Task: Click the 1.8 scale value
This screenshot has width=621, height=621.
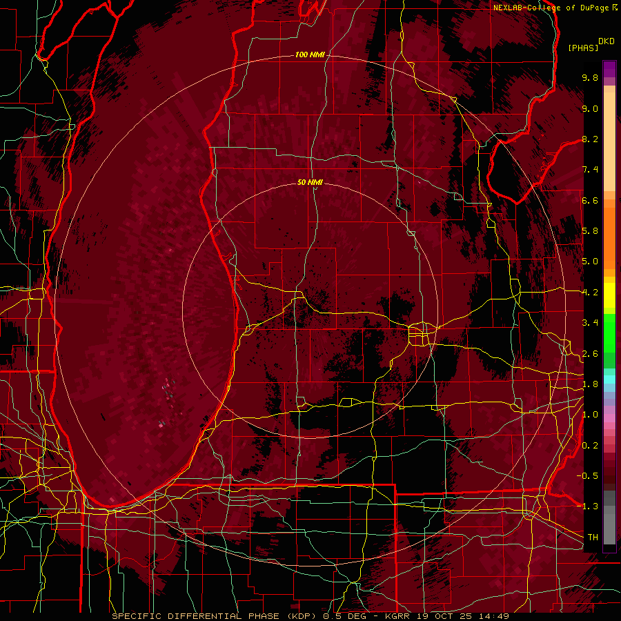Action: (x=590, y=384)
